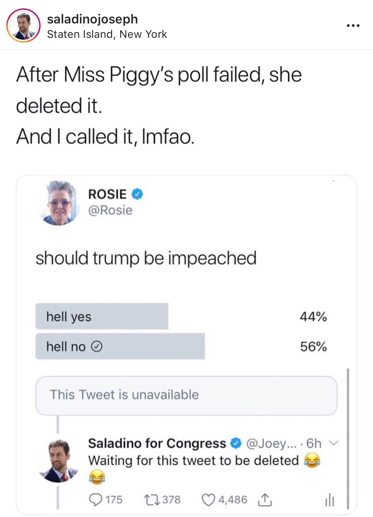This screenshot has width=373, height=517.
Task: Click the Saladino for Congress account name
Action: point(157,443)
